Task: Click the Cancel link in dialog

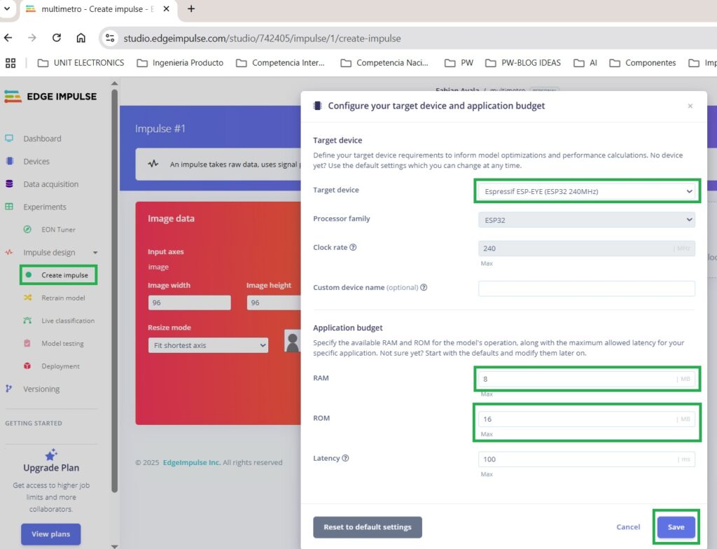Action: [628, 527]
